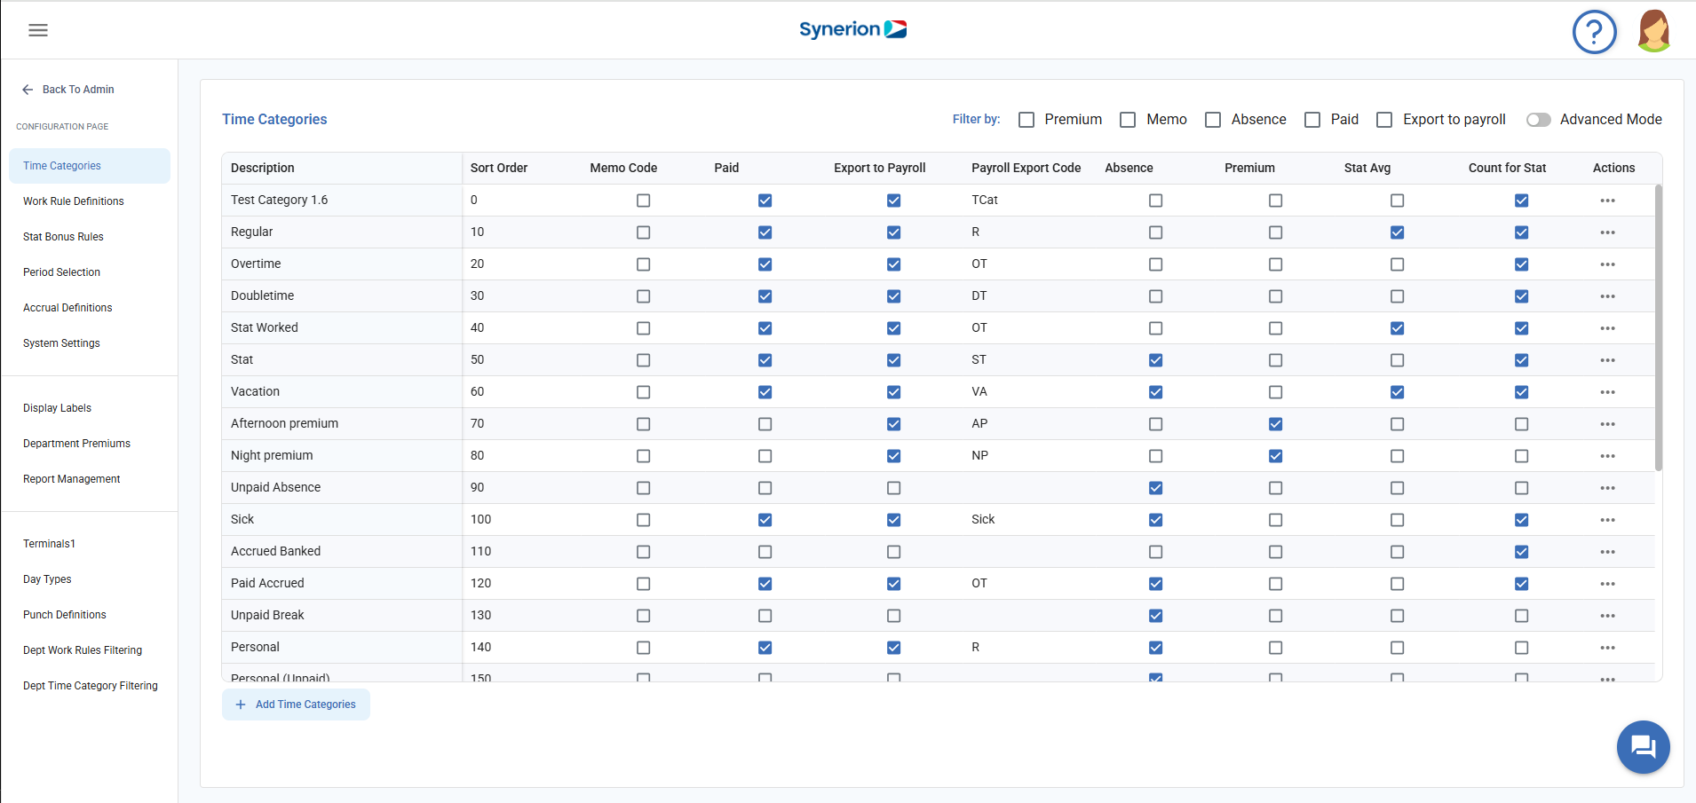Open actions menu for Accrued Banked row
Screen dimensions: 1696x803
1607,552
